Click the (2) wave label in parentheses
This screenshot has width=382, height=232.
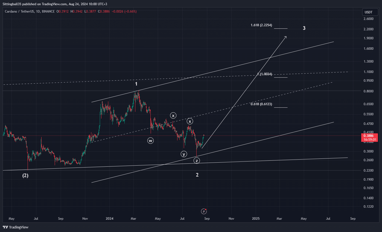pyautogui.click(x=25, y=175)
